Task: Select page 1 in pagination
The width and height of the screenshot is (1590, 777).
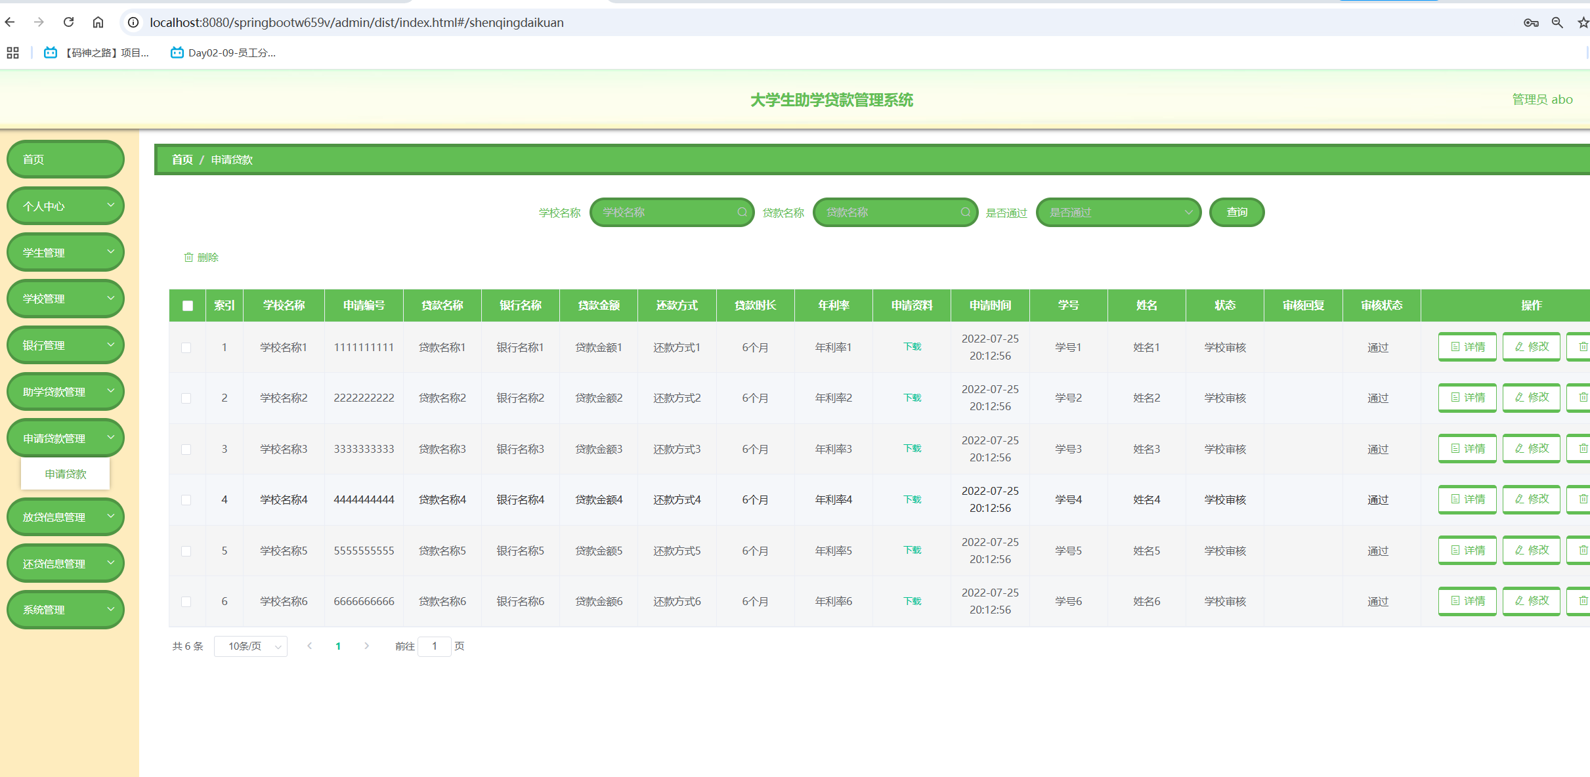Action: [x=338, y=646]
